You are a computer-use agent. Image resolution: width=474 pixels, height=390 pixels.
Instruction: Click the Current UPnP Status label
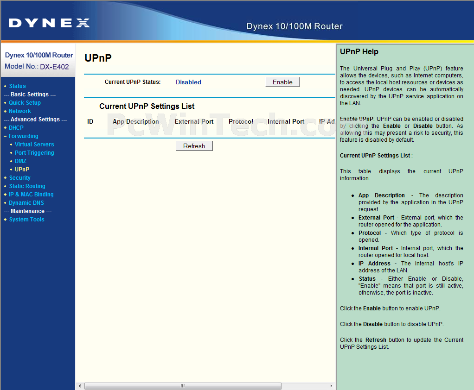click(133, 82)
